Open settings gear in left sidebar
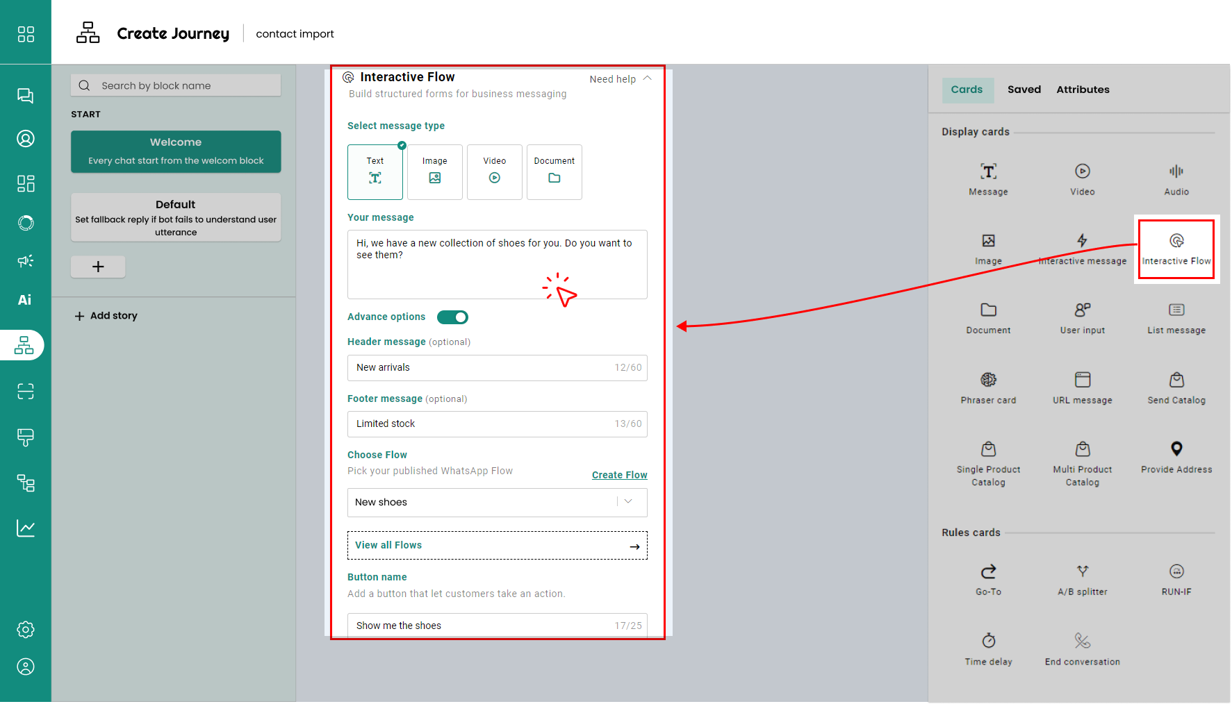Viewport: 1232px width, 704px height. [x=26, y=630]
